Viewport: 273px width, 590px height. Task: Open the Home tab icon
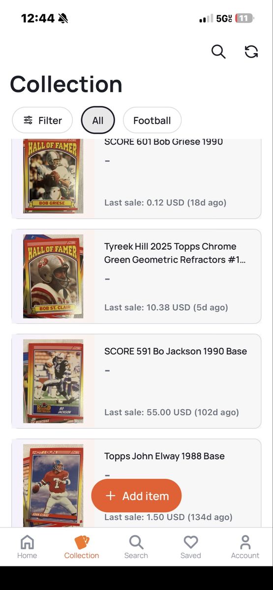[27, 542]
